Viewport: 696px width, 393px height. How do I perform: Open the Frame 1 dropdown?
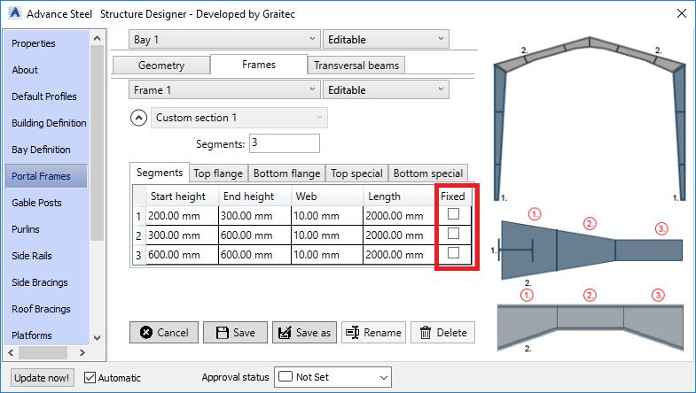224,89
